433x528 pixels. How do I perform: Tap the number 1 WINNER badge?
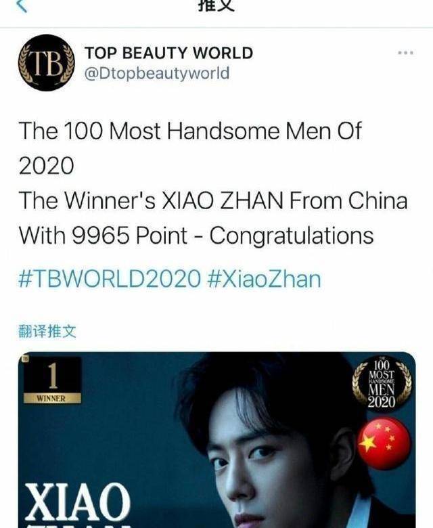tap(52, 380)
